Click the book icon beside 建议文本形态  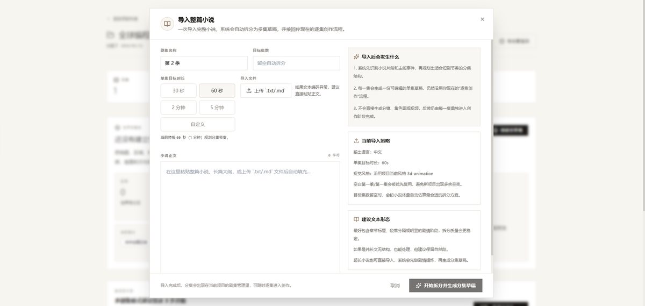(x=356, y=219)
